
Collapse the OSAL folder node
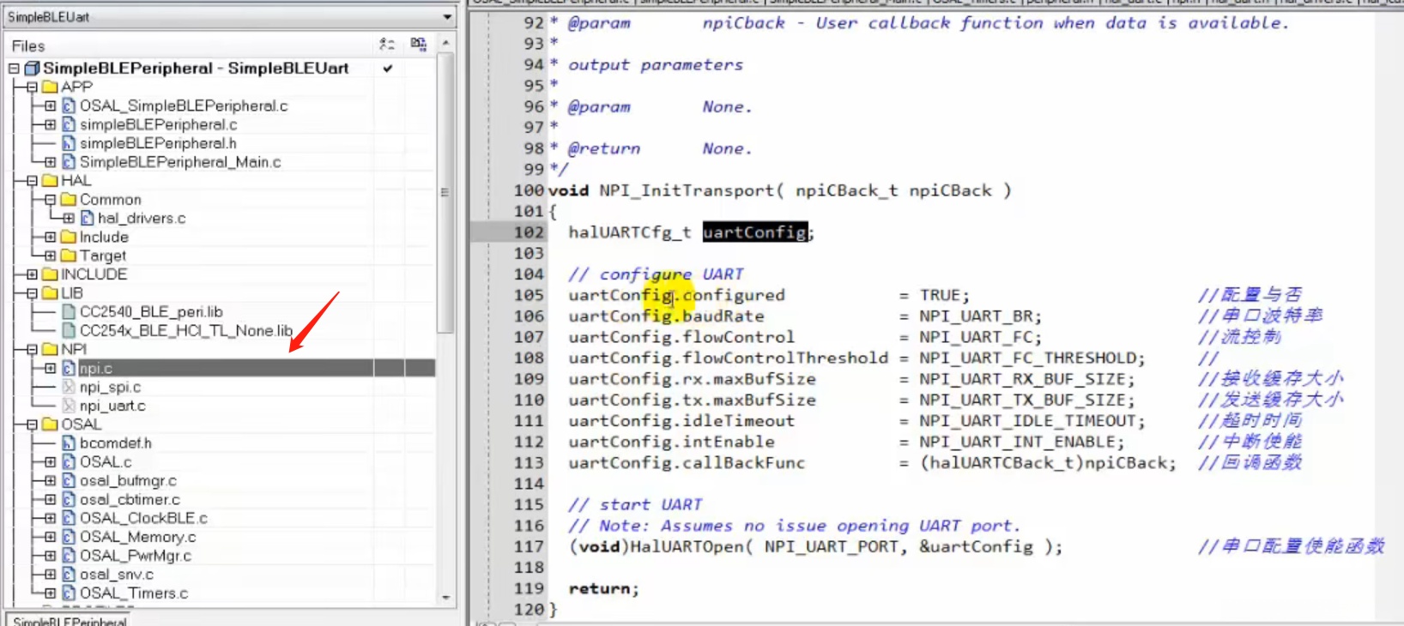pyautogui.click(x=32, y=424)
